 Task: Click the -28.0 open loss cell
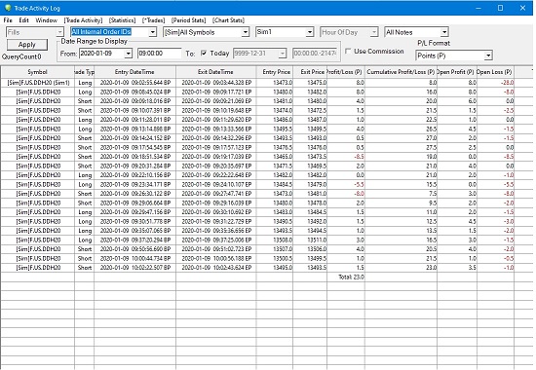(x=495, y=83)
